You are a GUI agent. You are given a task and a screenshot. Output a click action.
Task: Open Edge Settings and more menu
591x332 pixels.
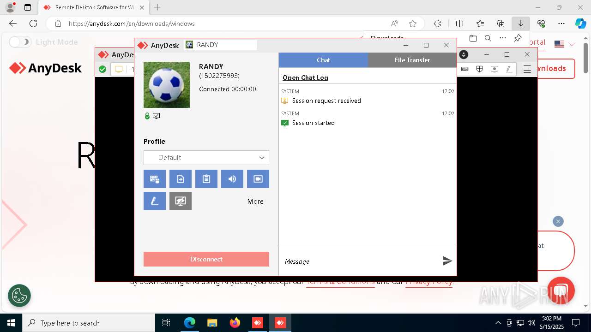click(x=561, y=24)
